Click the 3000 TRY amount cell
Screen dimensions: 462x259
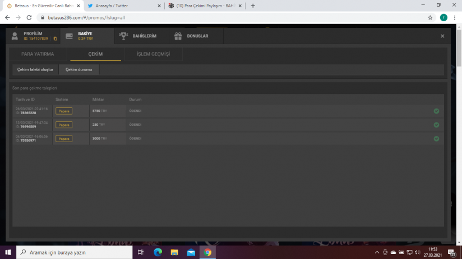108,139
